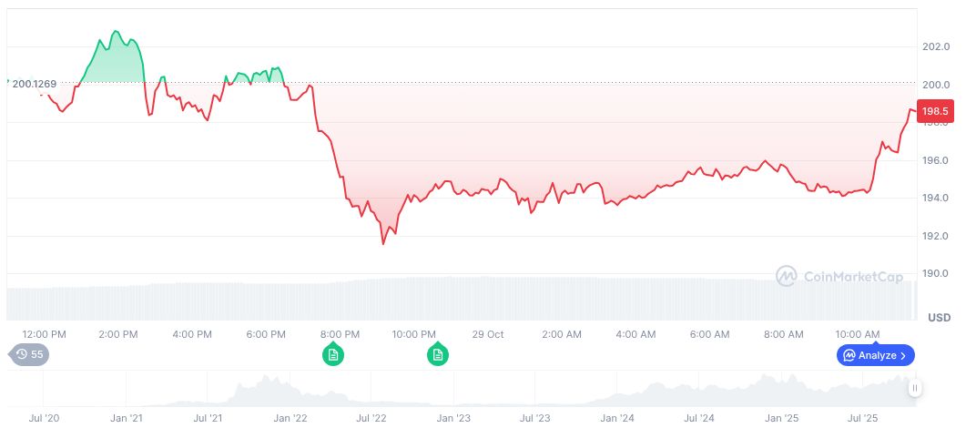Click the green peak of the price chart
976x428 pixels.
pyautogui.click(x=114, y=32)
